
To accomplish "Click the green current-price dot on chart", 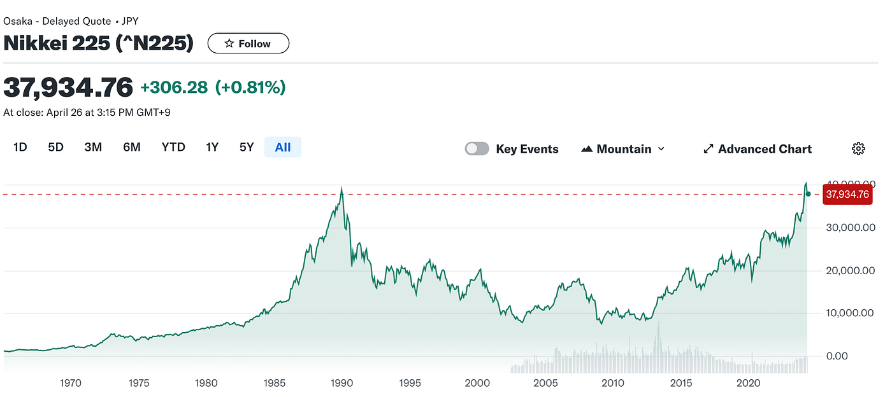I will point(808,194).
